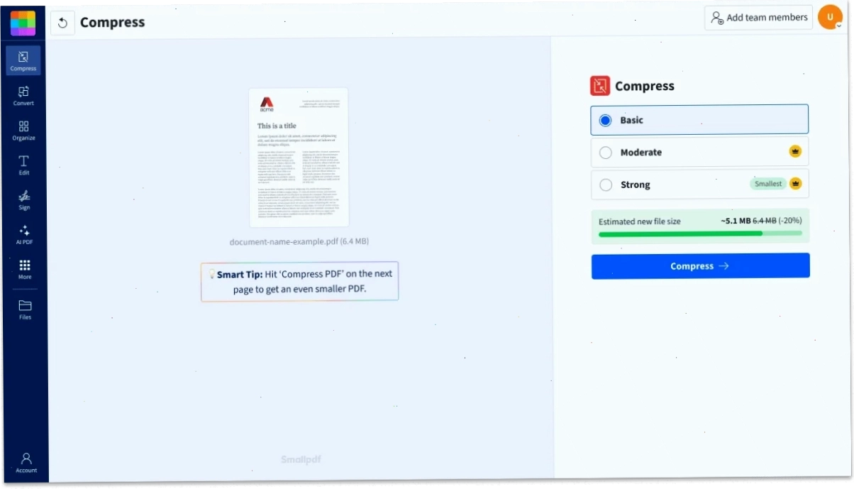Open the Convert tool in sidebar
This screenshot has height=489, width=854.
[x=23, y=95]
